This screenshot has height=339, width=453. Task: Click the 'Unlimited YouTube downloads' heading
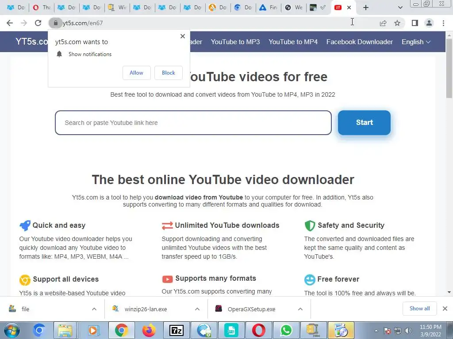point(227,225)
